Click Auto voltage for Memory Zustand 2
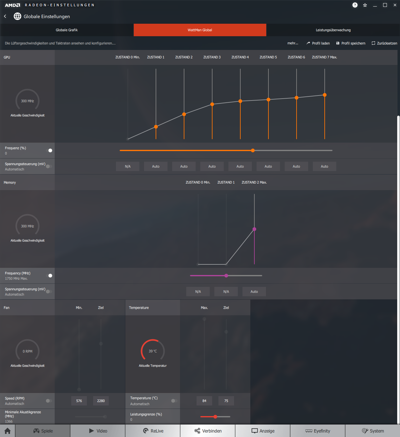The image size is (400, 437). click(x=254, y=292)
